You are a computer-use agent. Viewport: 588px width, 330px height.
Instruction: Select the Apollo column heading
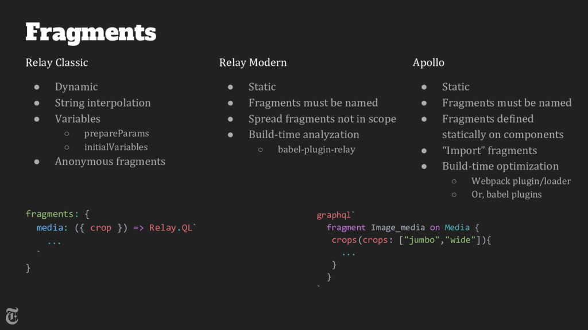[x=428, y=62]
